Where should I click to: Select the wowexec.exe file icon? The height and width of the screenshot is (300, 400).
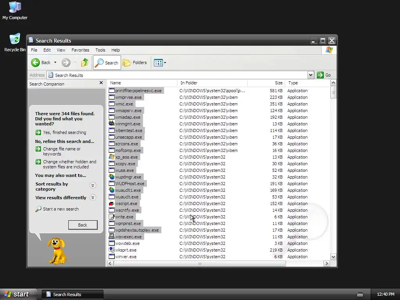(111, 236)
